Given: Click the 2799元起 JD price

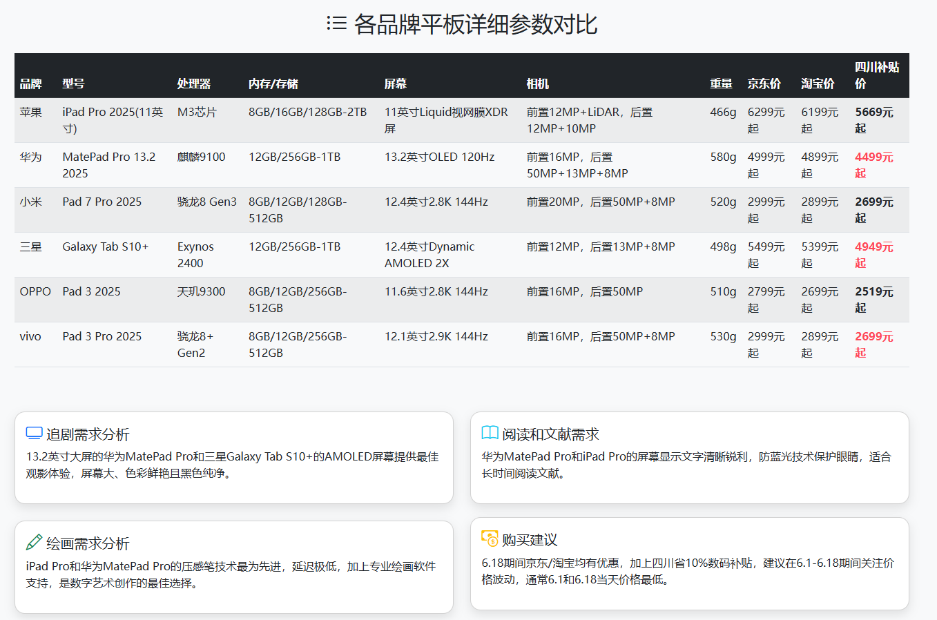Looking at the screenshot, I should point(766,300).
